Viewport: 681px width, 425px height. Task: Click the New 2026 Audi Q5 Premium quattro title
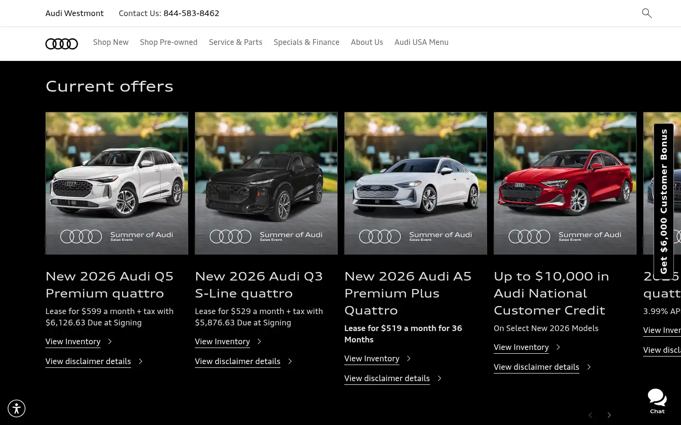click(x=110, y=284)
